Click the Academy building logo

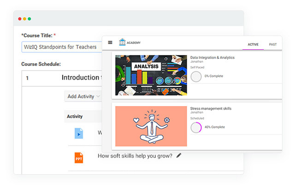point(122,42)
